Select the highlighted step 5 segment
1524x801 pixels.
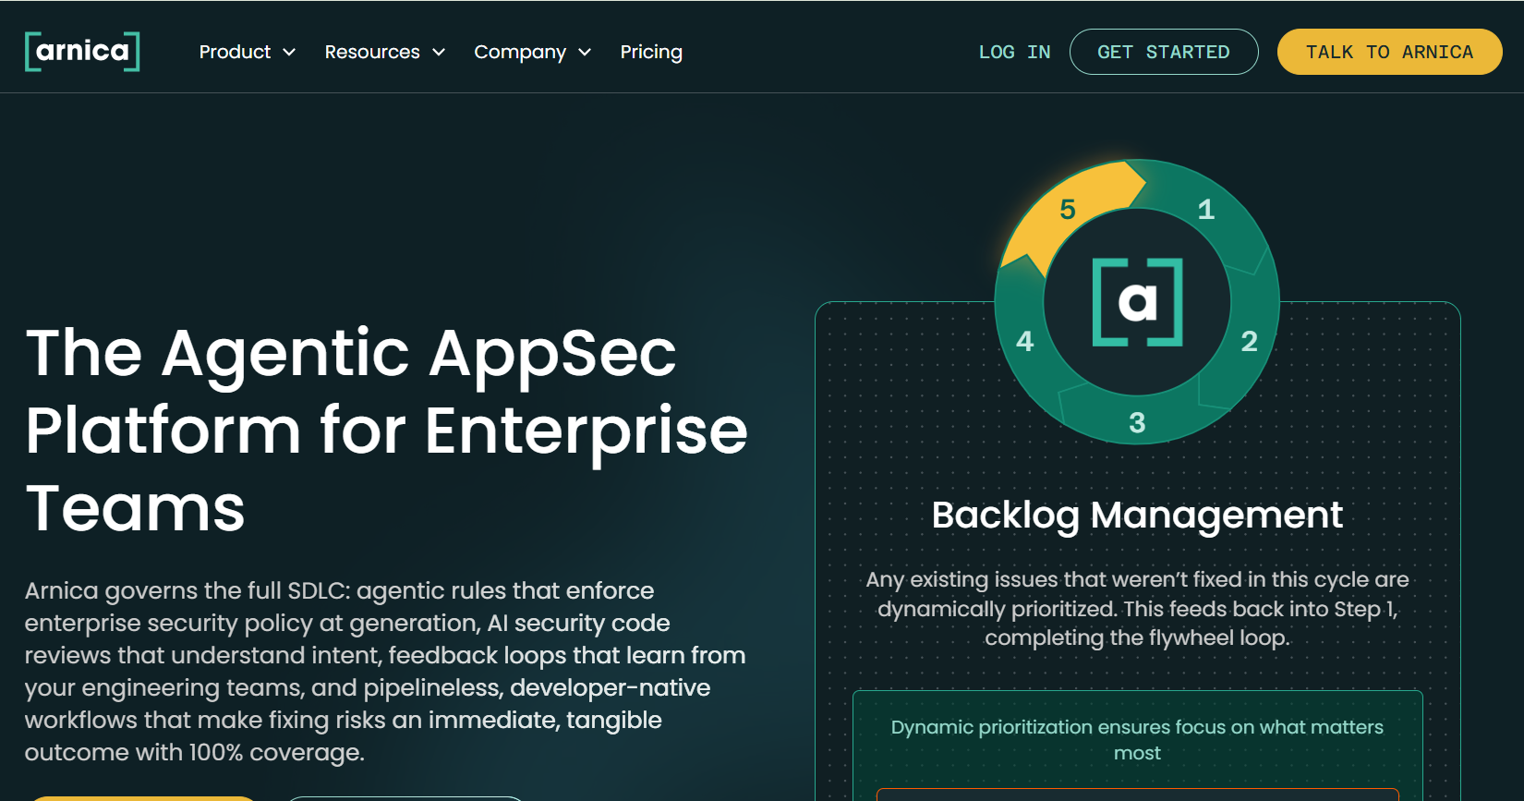coord(1068,210)
